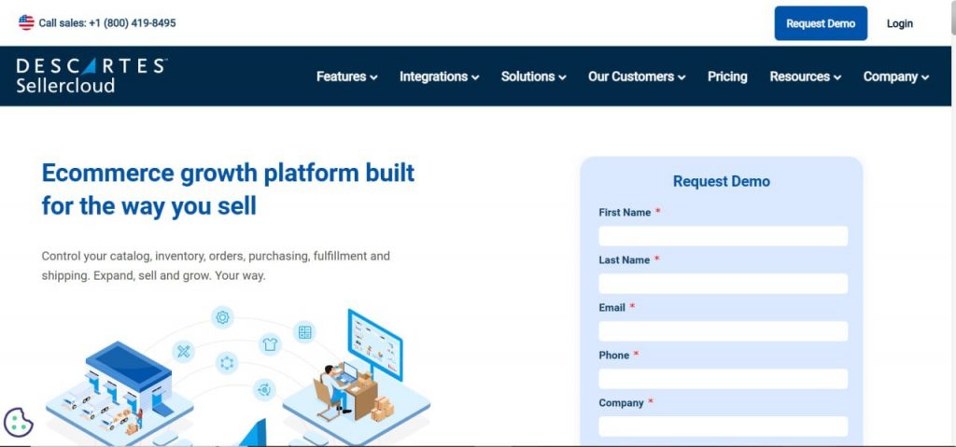Open cookie preferences via the cookie icon
Viewport: 956px width, 447px height.
pos(19,422)
